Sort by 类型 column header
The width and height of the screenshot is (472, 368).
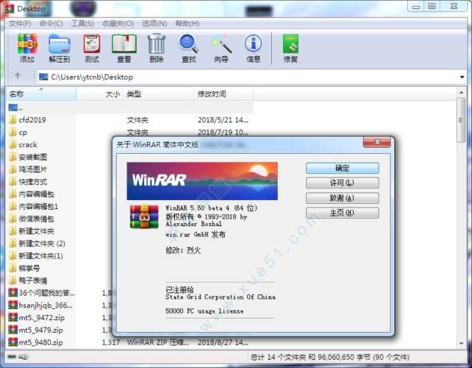point(159,94)
